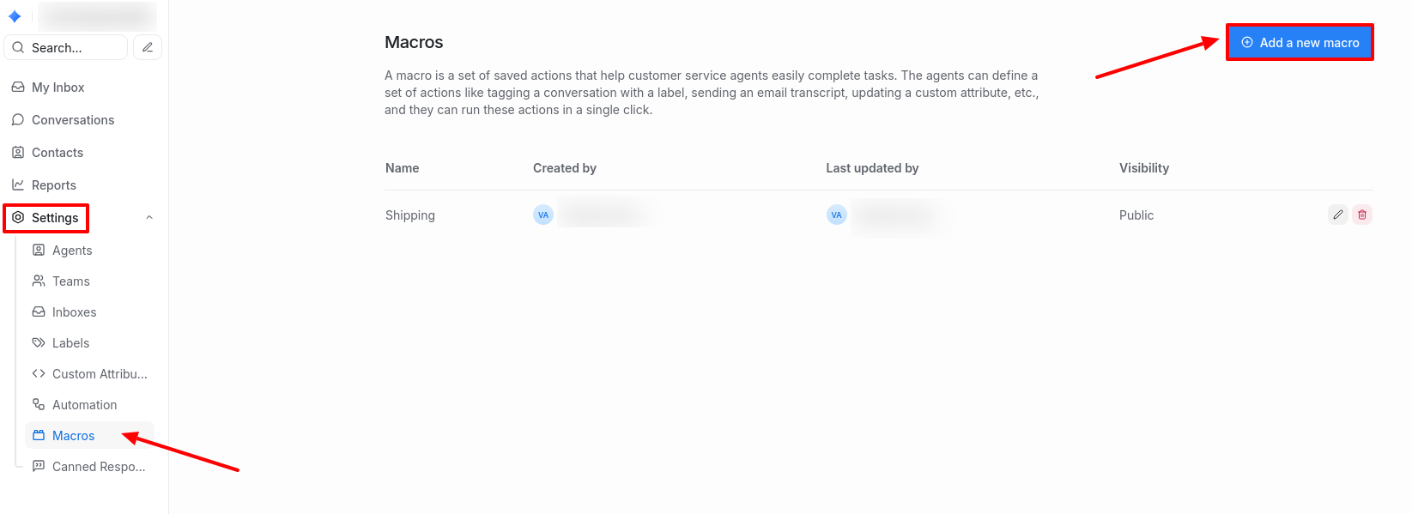1412x514 pixels.
Task: Open My Inbox
Action: point(58,88)
